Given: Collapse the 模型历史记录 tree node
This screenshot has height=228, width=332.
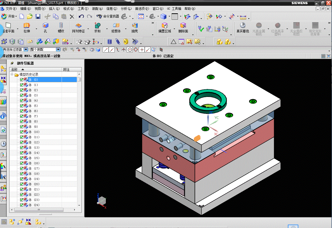Looking at the screenshot, I should (12, 74).
